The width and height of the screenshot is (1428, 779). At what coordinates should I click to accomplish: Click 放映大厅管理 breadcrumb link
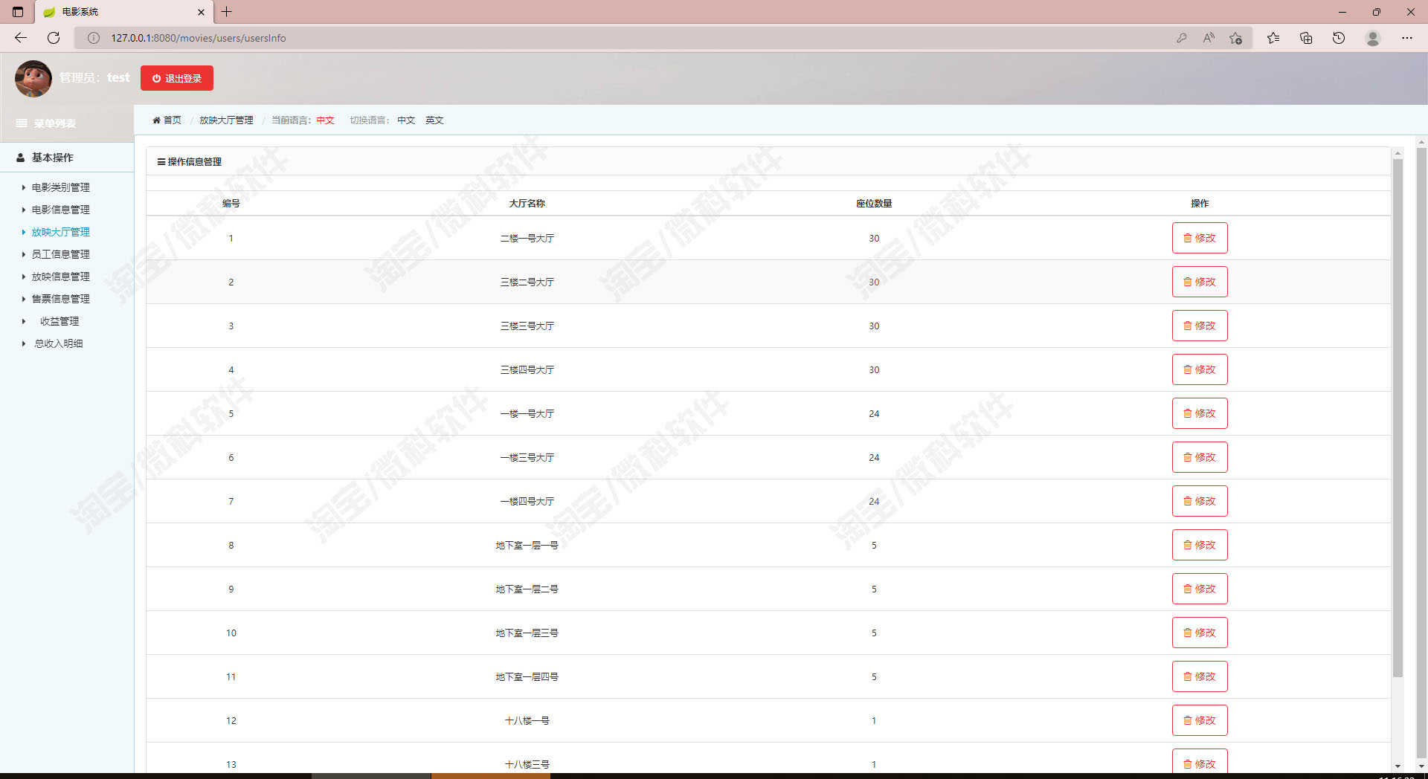pos(226,120)
